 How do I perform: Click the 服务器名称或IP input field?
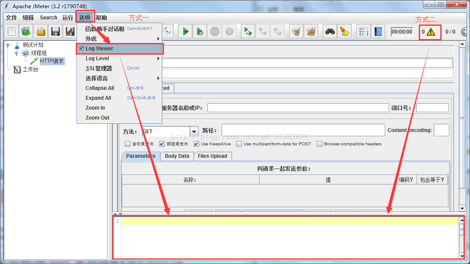pos(298,108)
